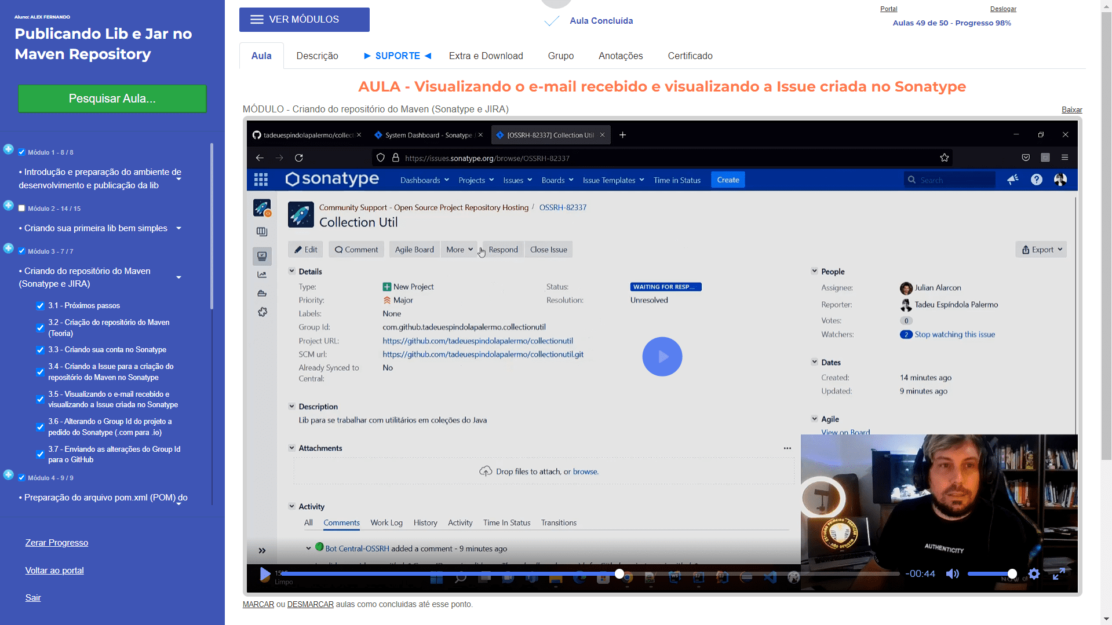Open the Dashboards dropdown in Sonatype

coord(424,180)
